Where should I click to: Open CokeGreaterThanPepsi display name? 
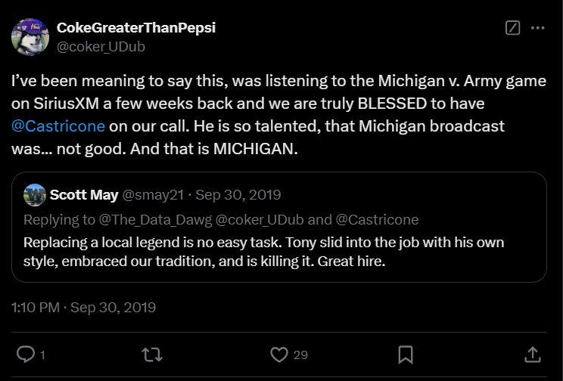[x=135, y=28]
